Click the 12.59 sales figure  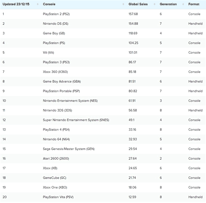click(133, 197)
